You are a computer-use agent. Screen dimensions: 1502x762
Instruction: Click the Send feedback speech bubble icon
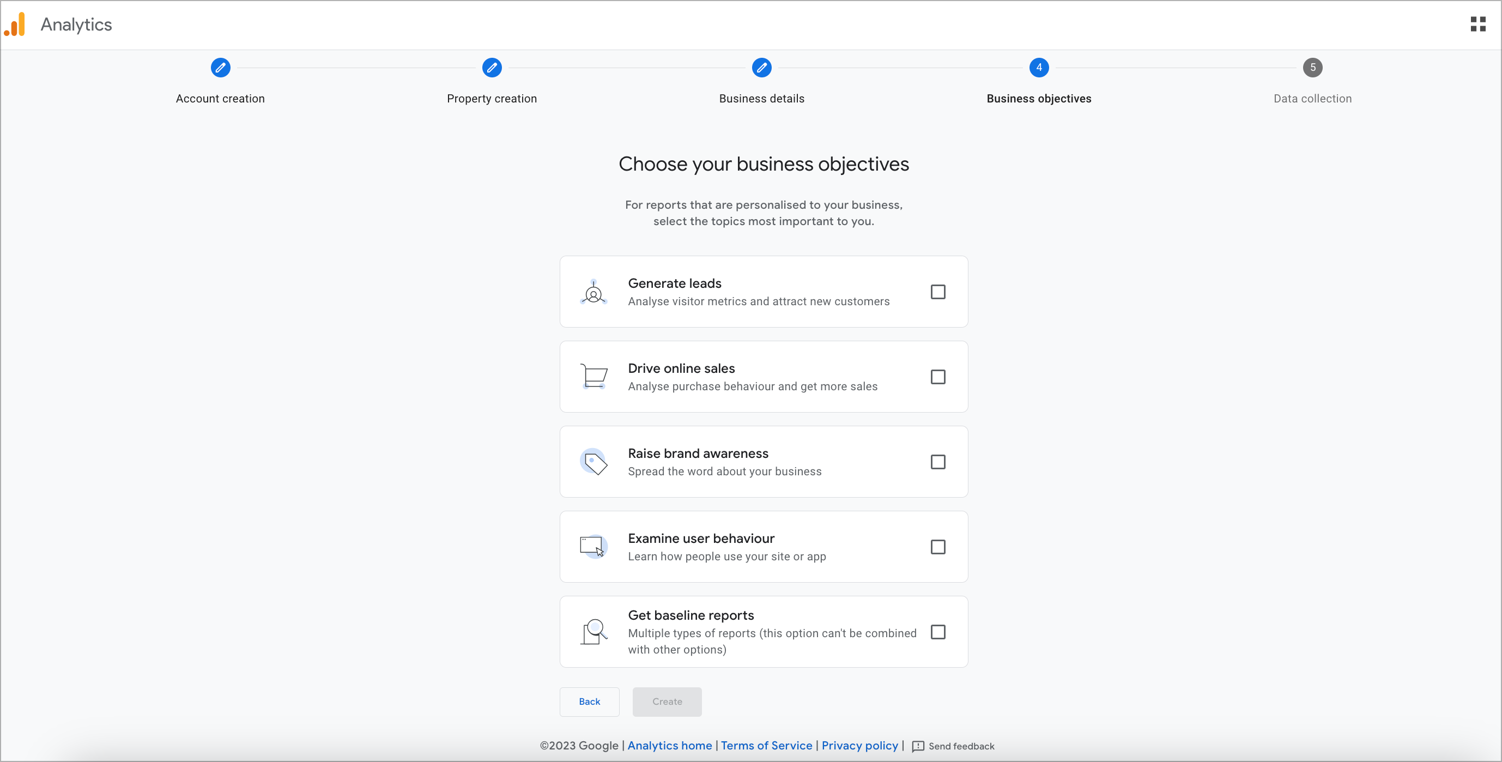(x=918, y=746)
